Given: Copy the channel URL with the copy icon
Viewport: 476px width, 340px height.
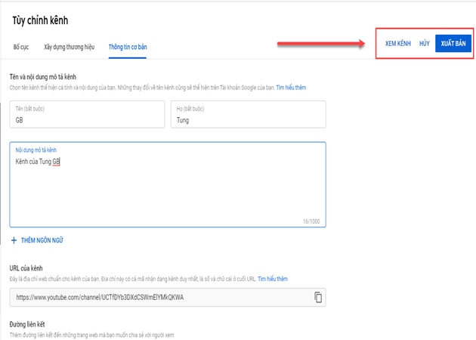Looking at the screenshot, I should pyautogui.click(x=318, y=297).
